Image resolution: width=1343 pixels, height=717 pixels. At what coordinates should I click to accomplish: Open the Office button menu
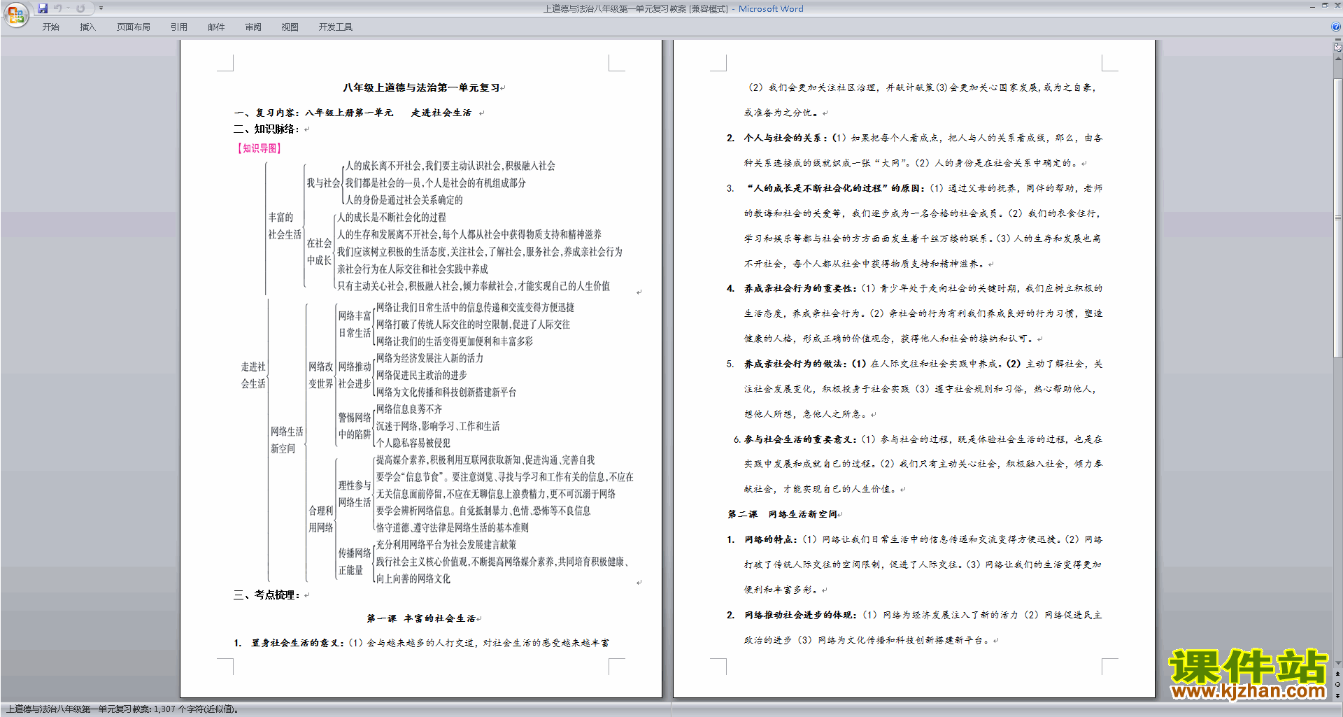(15, 15)
